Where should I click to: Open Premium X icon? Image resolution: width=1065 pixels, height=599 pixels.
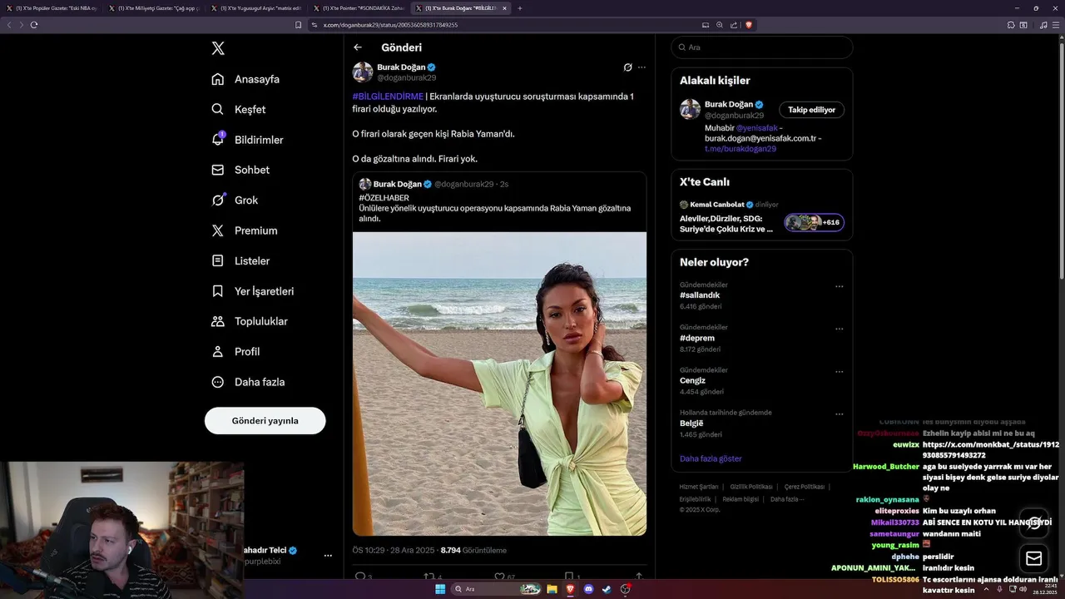[x=218, y=230]
